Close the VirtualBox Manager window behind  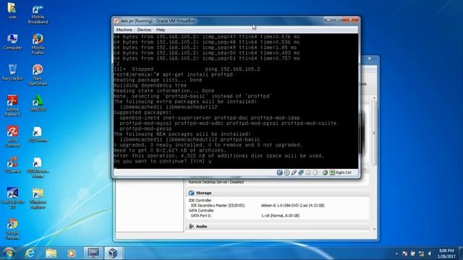[x=370, y=58]
